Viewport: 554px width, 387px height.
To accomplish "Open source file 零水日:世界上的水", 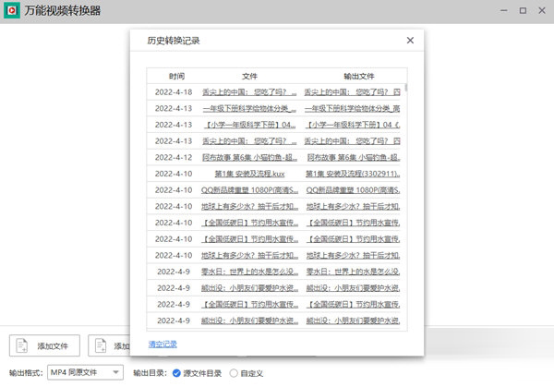I will (249, 272).
